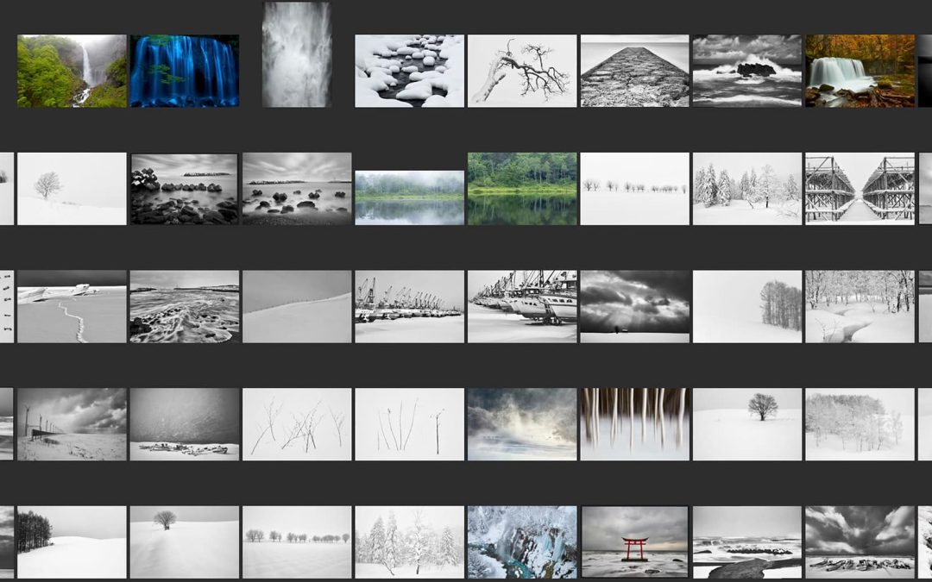Open the tall portrait black-and-white waterfall image
The image size is (932, 582).
(296, 54)
